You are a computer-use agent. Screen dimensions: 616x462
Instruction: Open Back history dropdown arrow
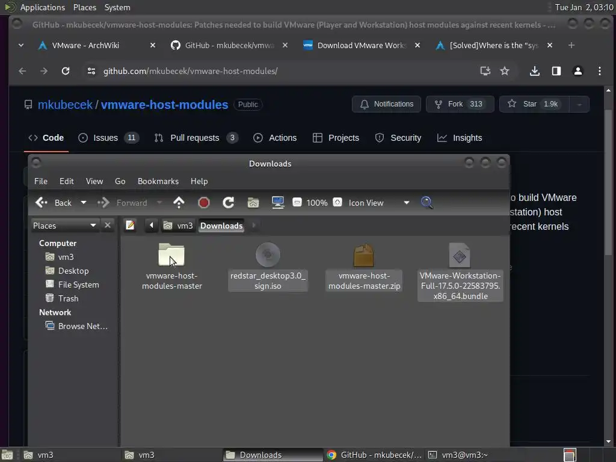(x=83, y=203)
